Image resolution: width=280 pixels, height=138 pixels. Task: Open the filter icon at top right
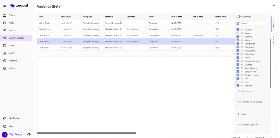[274, 6]
